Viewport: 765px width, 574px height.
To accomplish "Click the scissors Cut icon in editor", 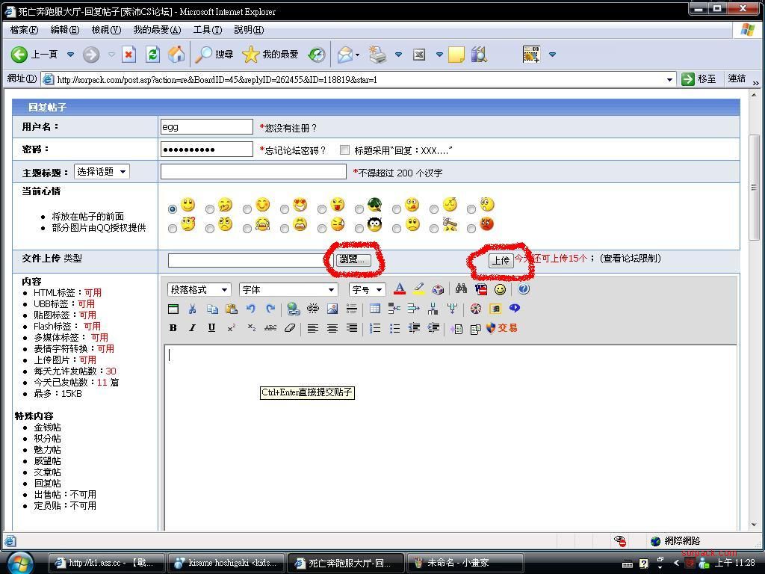I will click(192, 309).
